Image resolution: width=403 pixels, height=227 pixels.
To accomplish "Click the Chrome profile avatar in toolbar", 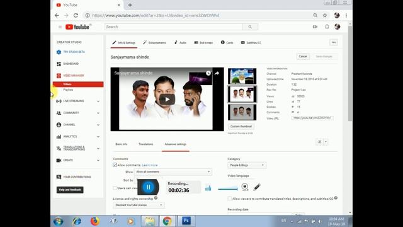I will tap(337, 15).
